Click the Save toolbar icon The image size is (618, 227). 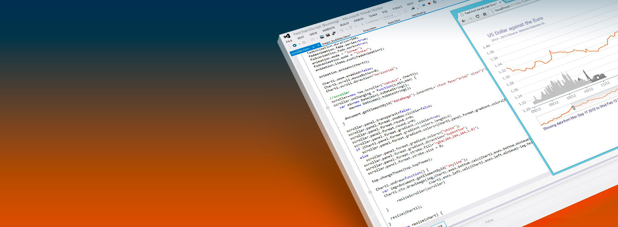click(x=328, y=35)
